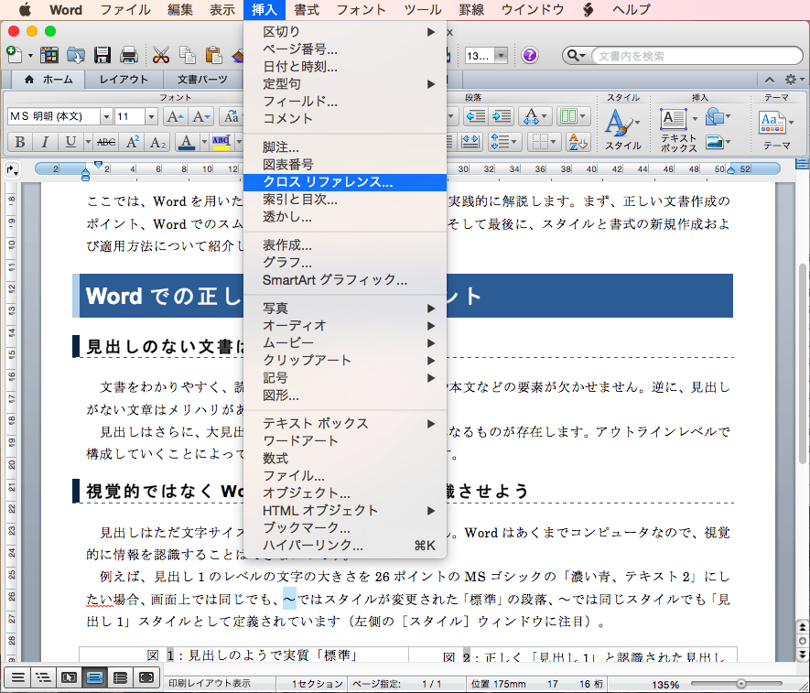Toggle Publishing Layout view button

(x=70, y=677)
